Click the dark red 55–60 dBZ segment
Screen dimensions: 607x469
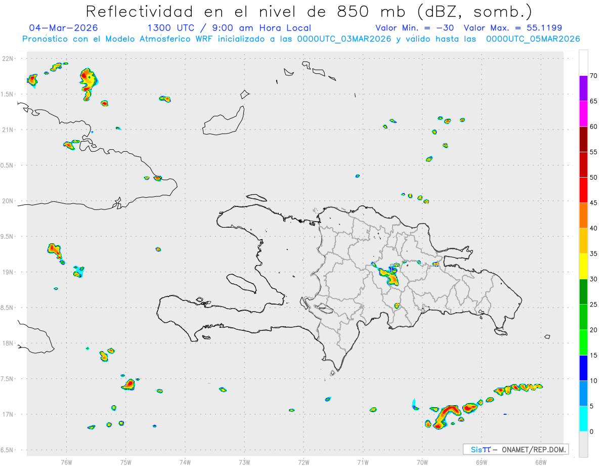583,139
